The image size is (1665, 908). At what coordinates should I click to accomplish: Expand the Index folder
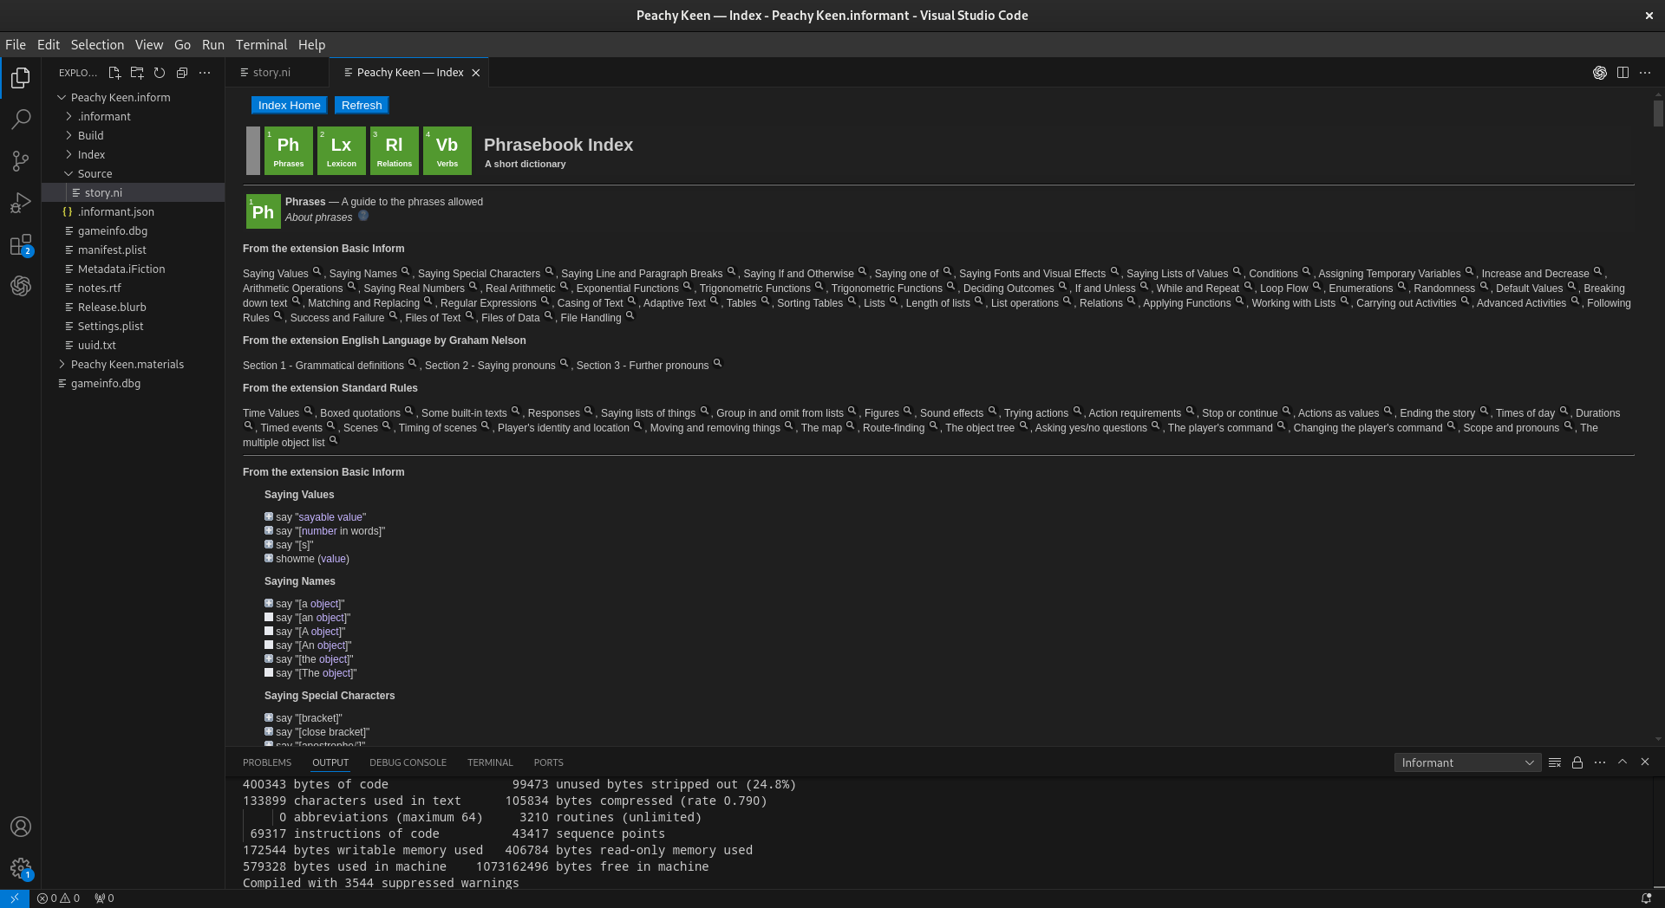point(134,154)
